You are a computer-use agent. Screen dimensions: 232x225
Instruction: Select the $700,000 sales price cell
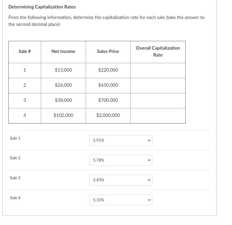[x=108, y=100]
